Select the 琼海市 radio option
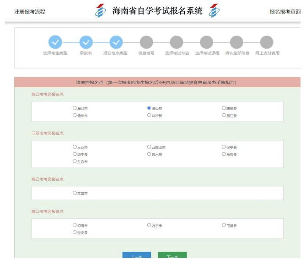 75,225
